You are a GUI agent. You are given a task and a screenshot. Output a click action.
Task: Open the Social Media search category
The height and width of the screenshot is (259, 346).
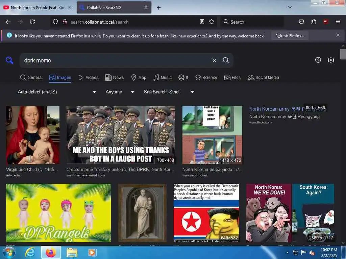[x=263, y=78]
